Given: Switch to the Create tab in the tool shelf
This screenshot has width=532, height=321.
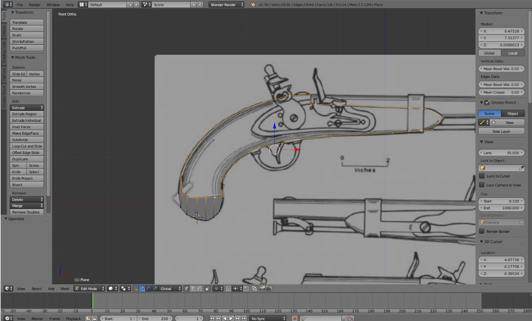Looking at the screenshot, I should 4,32.
